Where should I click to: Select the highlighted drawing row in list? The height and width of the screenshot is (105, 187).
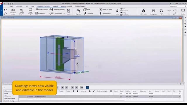tap(100, 96)
